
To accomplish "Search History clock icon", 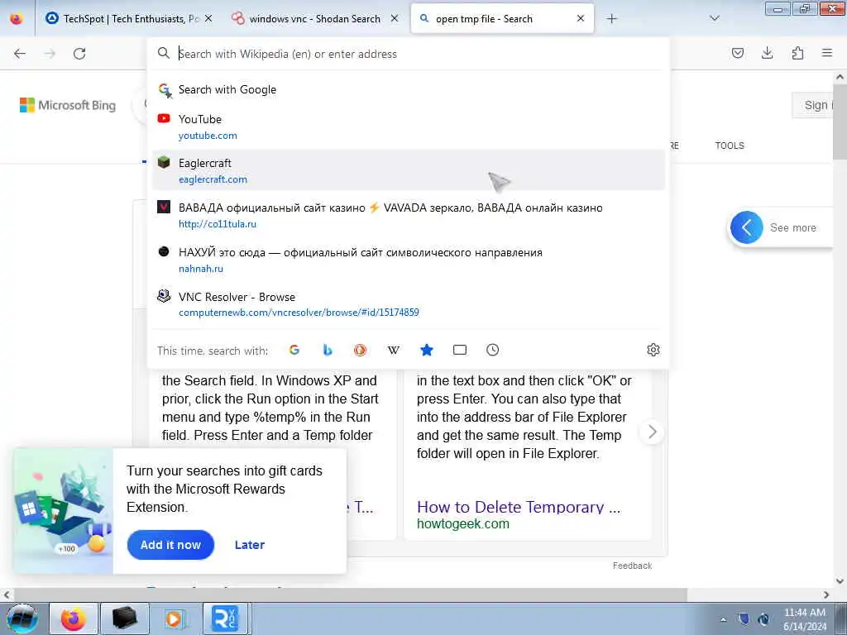I will [493, 350].
